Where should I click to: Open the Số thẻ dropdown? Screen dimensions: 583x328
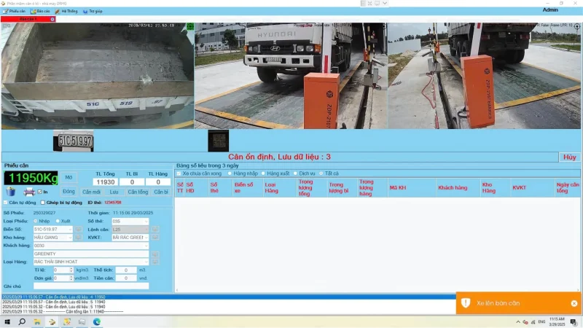tap(146, 220)
